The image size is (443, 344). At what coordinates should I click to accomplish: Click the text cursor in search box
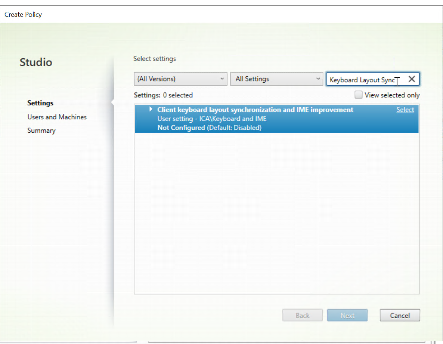pyautogui.click(x=397, y=81)
